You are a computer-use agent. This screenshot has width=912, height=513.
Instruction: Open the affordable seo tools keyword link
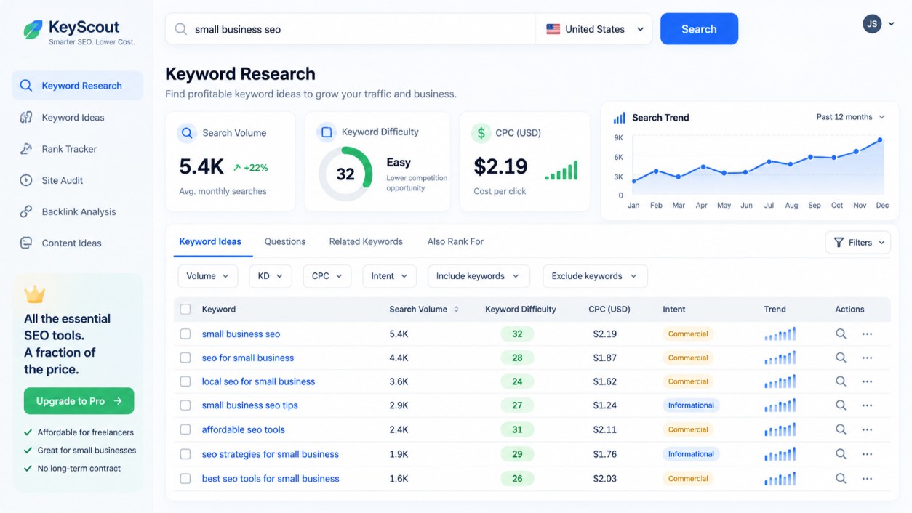click(x=243, y=429)
